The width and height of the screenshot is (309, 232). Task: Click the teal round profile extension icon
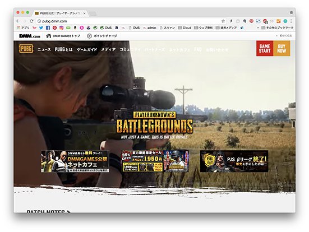coord(285,21)
